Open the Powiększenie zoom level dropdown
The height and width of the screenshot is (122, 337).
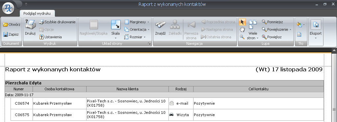tap(276, 29)
